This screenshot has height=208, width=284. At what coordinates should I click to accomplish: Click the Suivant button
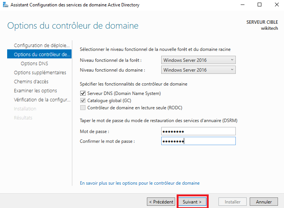pyautogui.click(x=192, y=202)
